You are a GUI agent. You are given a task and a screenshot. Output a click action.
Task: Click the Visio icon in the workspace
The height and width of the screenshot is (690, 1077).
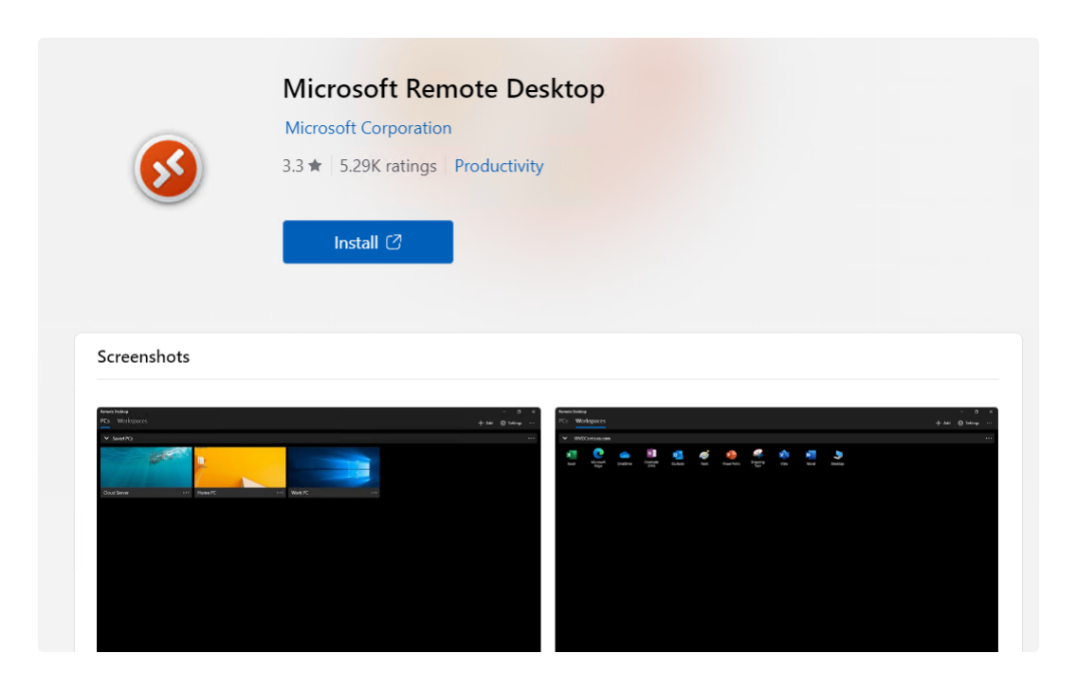click(x=784, y=455)
